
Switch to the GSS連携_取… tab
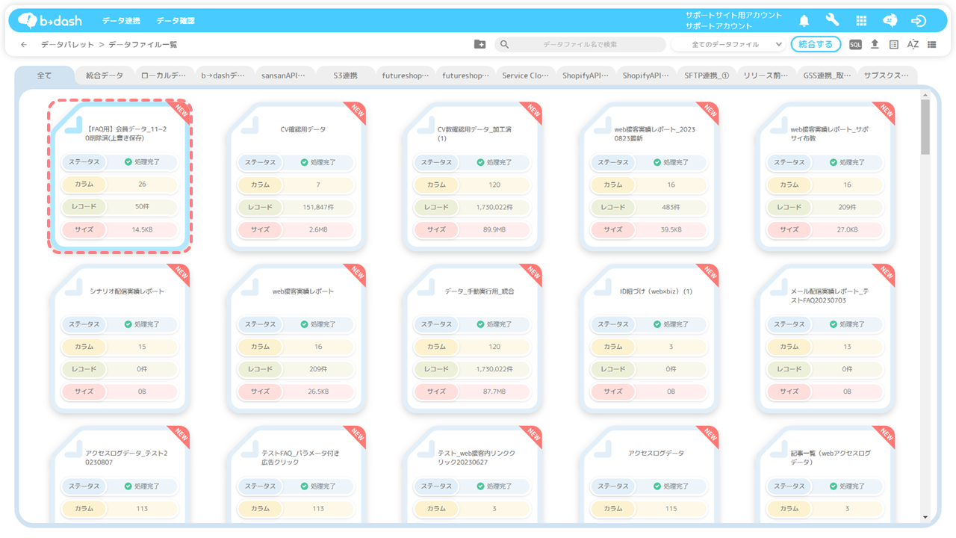(827, 75)
